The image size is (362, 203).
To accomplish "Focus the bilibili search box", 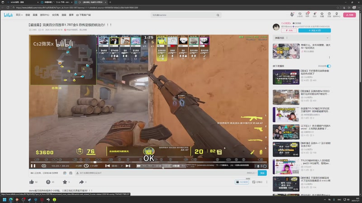I will point(184,15).
